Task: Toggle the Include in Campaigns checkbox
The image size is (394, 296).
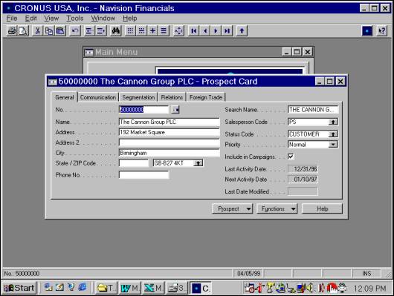Action: [291, 157]
